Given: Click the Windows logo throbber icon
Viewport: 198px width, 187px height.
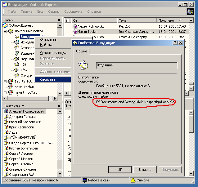Looking at the screenshot, I should coord(190,12).
